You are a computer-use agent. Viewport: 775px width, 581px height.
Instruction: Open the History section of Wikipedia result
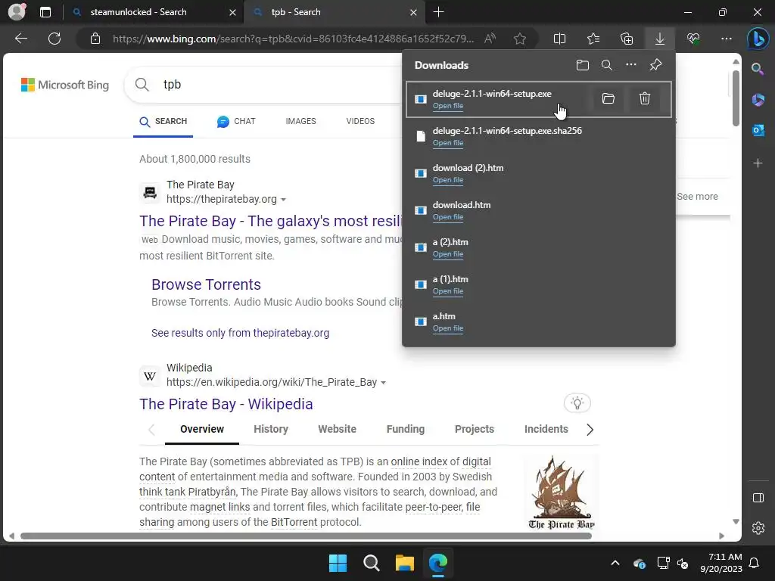[271, 430]
